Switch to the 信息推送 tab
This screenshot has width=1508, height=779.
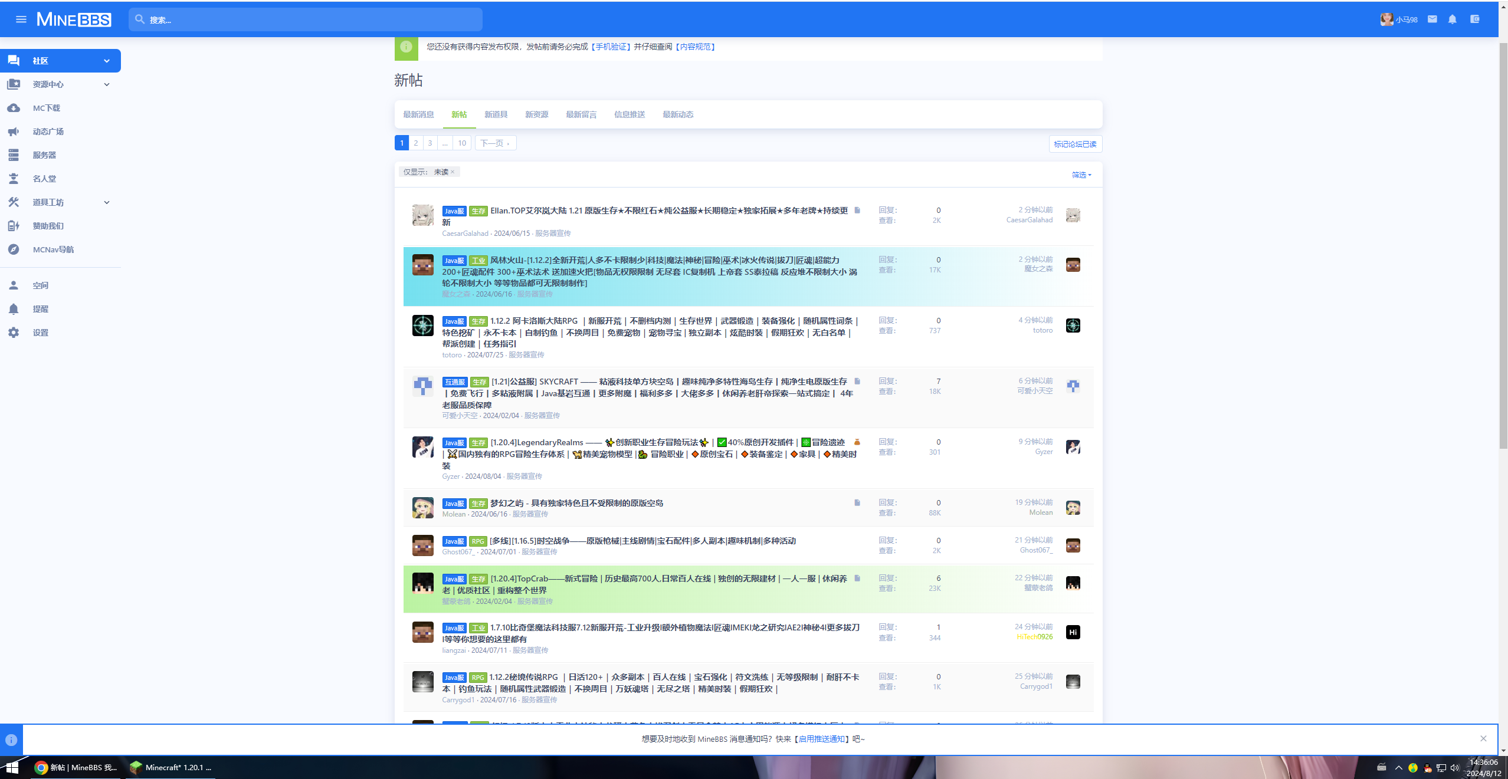pyautogui.click(x=630, y=114)
